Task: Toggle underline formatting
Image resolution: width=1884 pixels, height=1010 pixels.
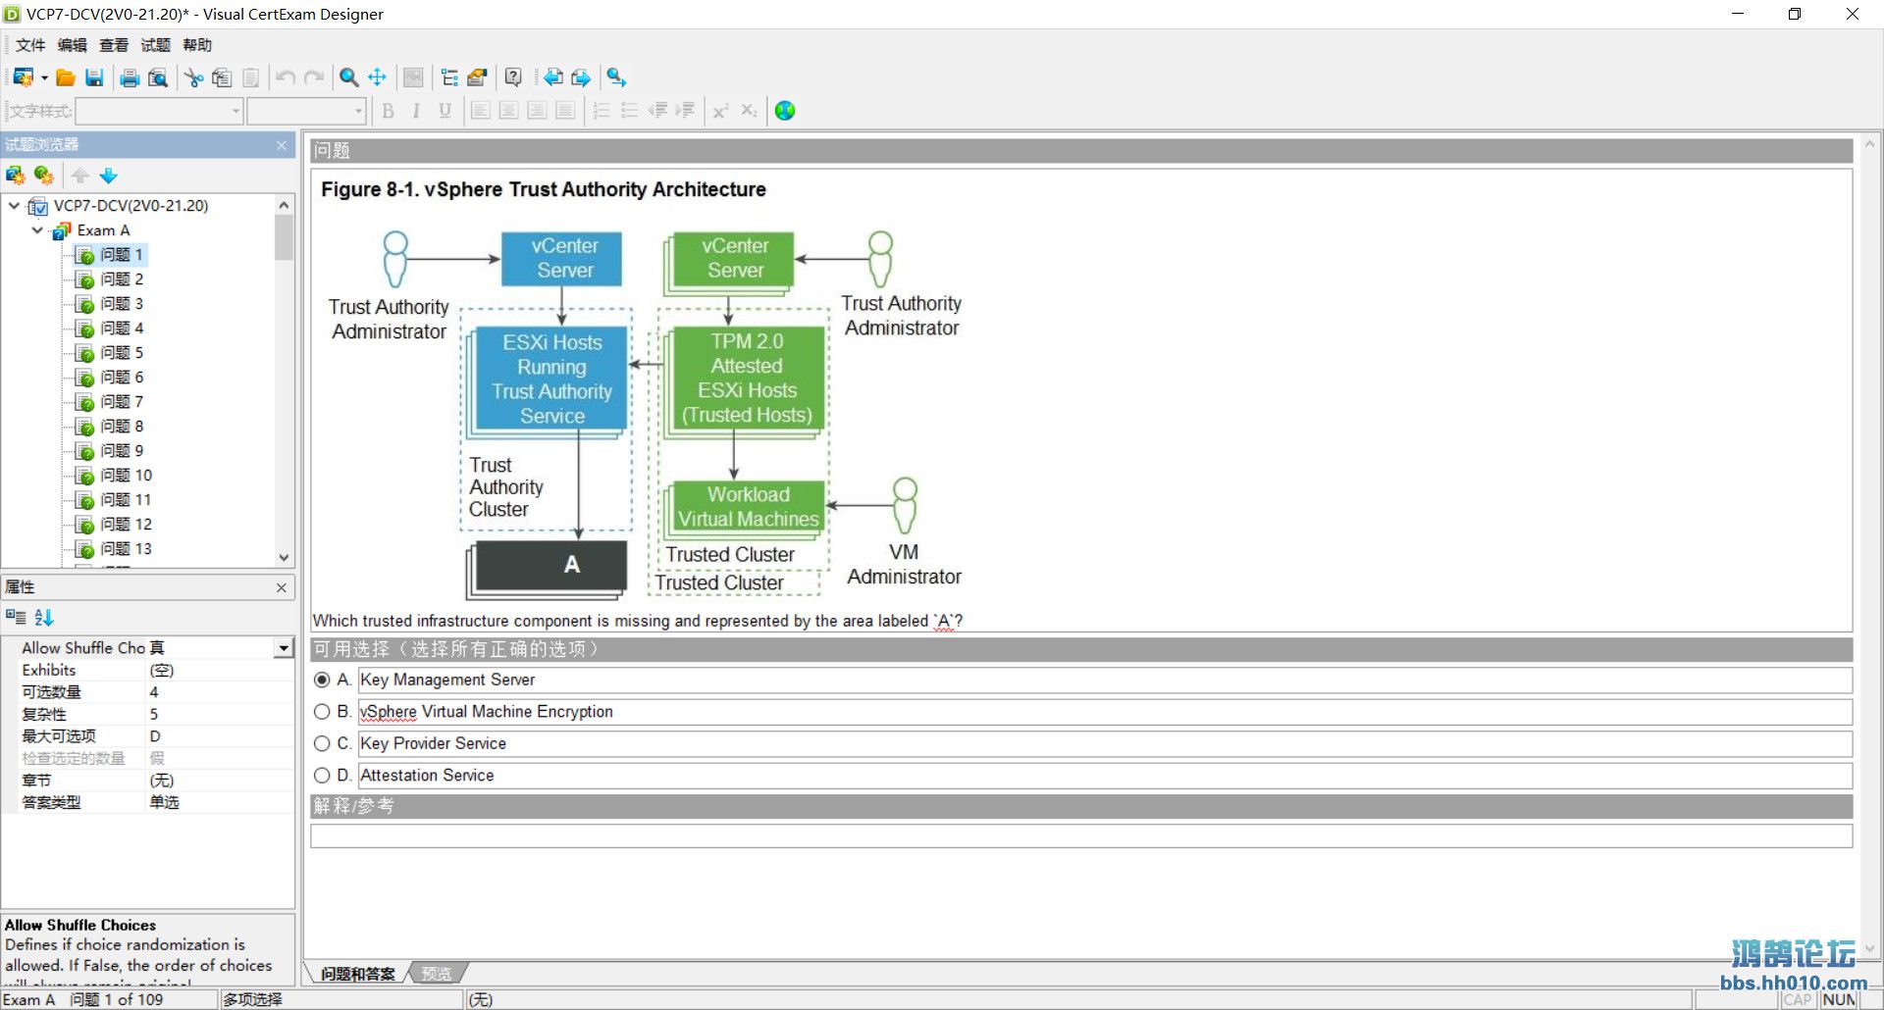Action: coord(445,111)
